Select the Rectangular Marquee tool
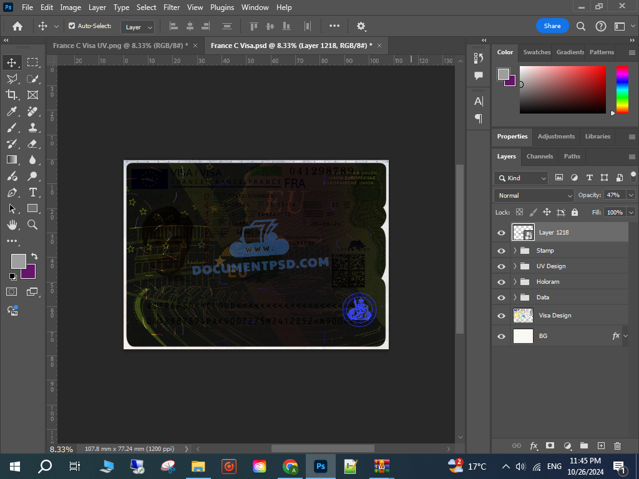The height and width of the screenshot is (479, 639). pos(32,62)
